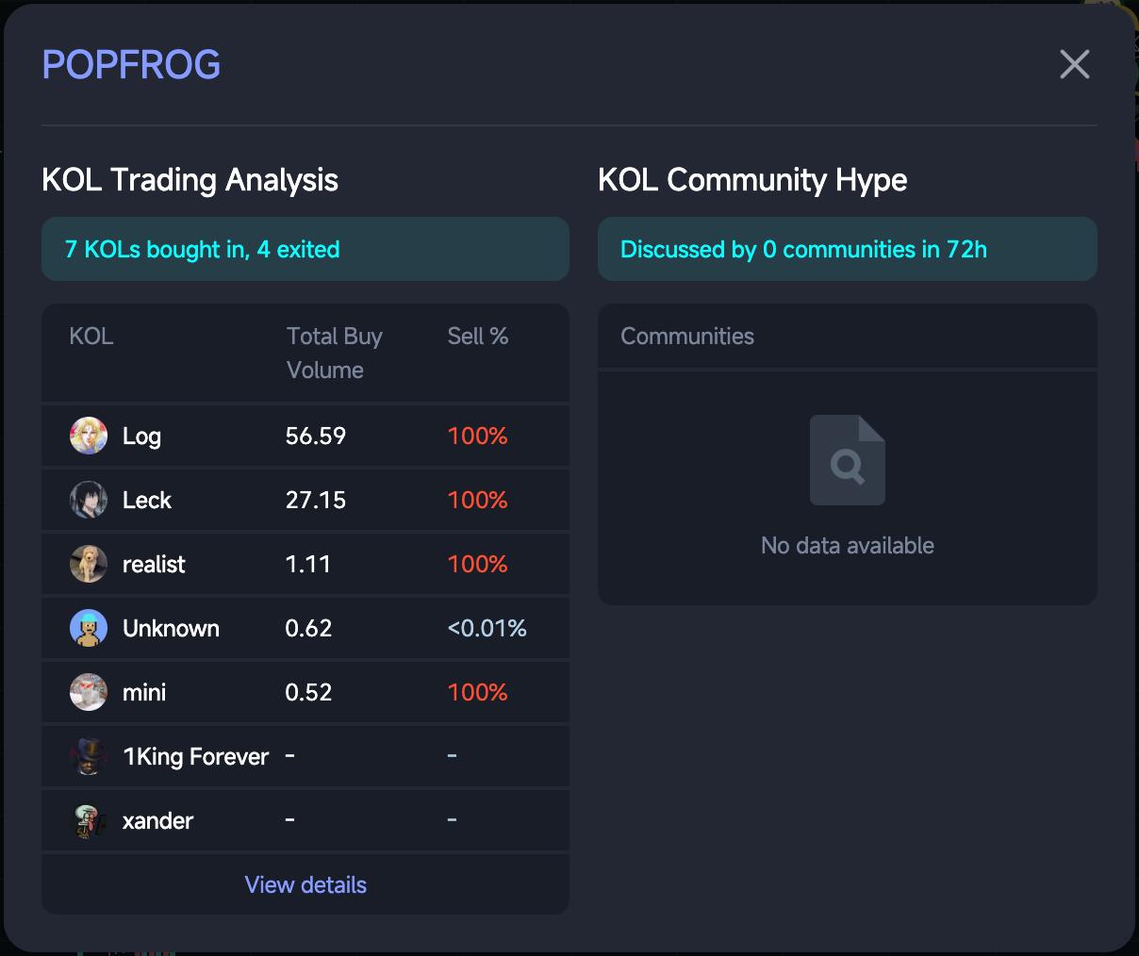The width and height of the screenshot is (1139, 956).
Task: Click mini's avatar icon
Action: click(89, 692)
